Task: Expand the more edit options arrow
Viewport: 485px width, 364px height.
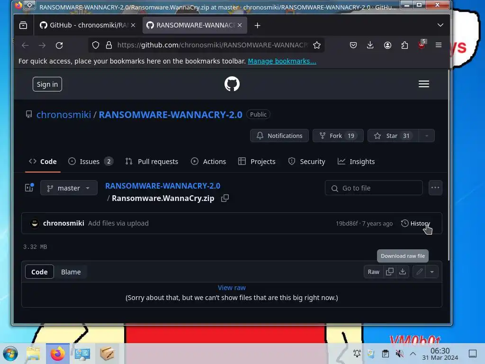Action: (432, 272)
